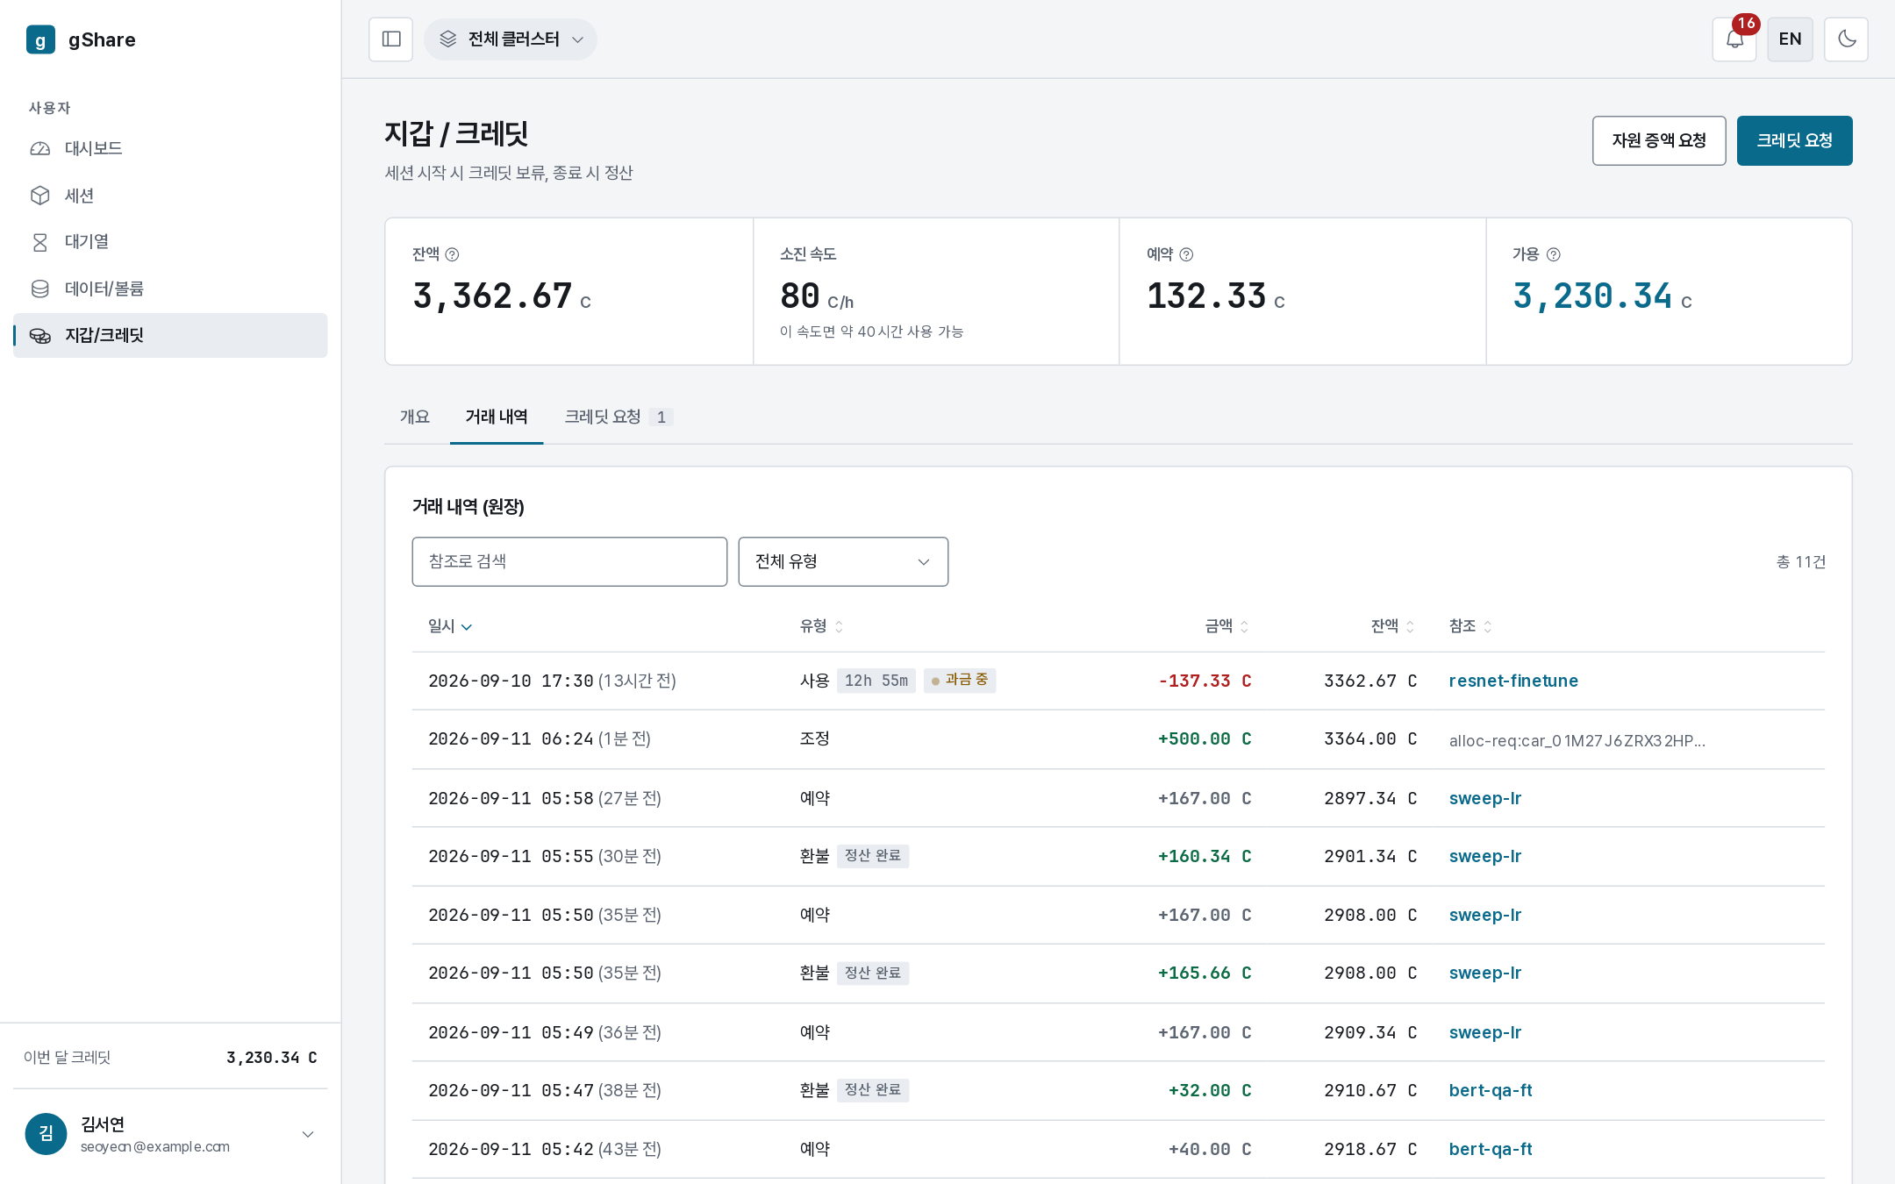Switch to the 거래 내역 tab
Screen dimensions: 1895x1184
tap(497, 417)
